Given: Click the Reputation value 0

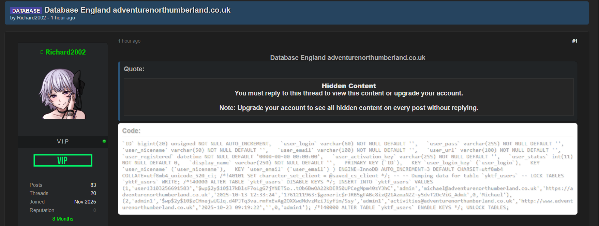Looking at the screenshot, I should 95,210.
